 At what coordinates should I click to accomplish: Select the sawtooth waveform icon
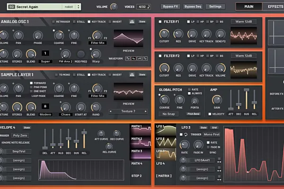point(139,59)
